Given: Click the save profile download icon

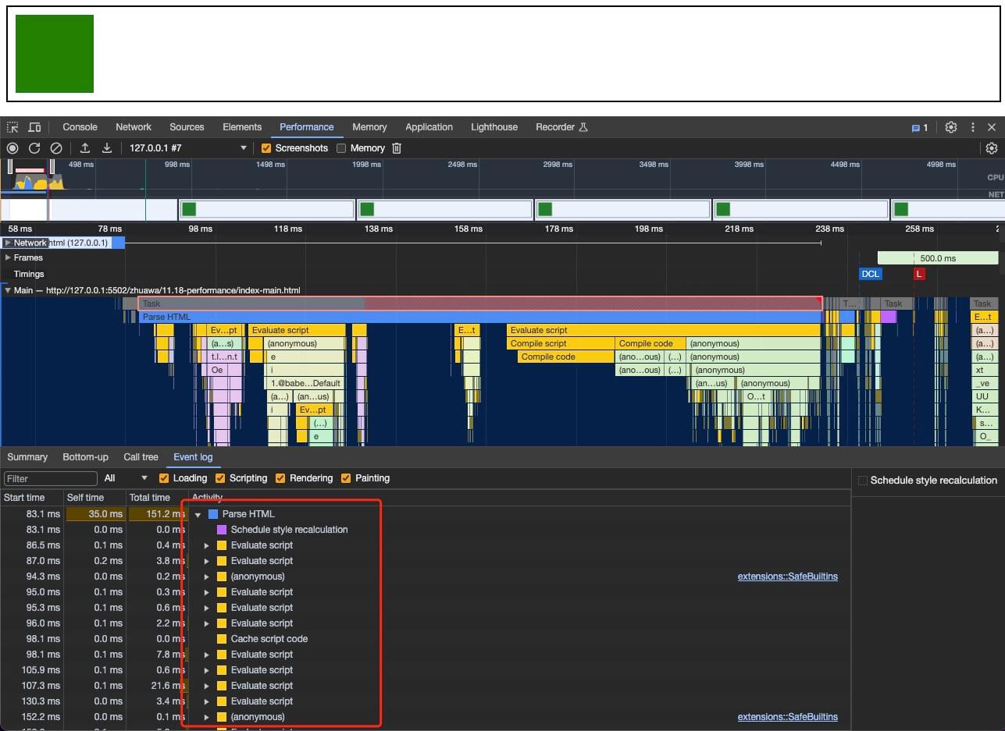Looking at the screenshot, I should (107, 148).
